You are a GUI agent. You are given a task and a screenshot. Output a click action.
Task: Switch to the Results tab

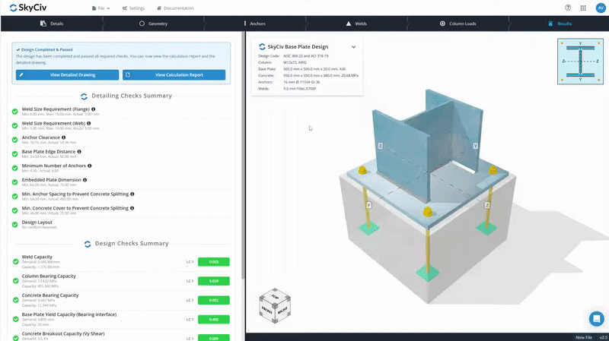560,24
